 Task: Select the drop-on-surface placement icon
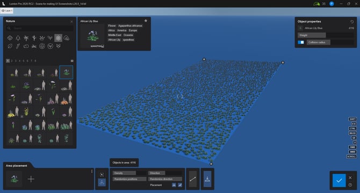[x=207, y=179]
